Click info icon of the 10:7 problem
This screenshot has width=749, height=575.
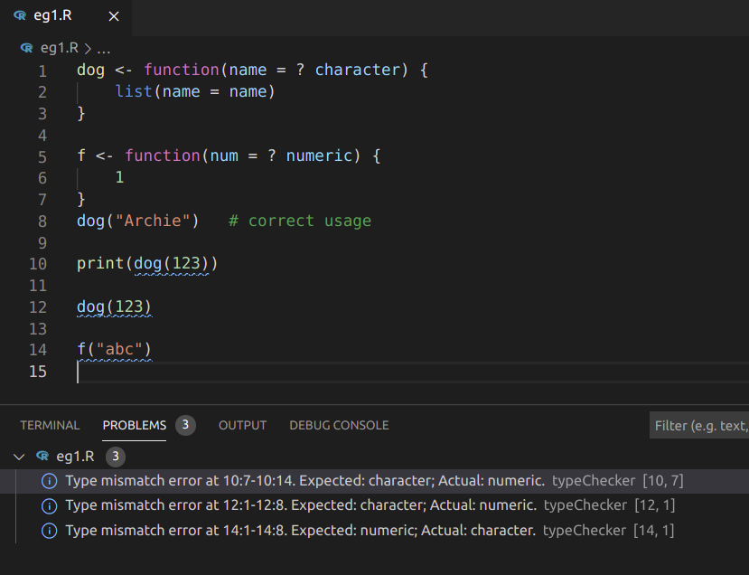click(x=49, y=481)
